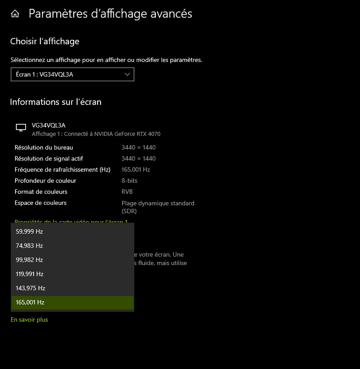The height and width of the screenshot is (369, 360).
Task: Click the 'Résolution du bureau' label
Action: point(44,147)
